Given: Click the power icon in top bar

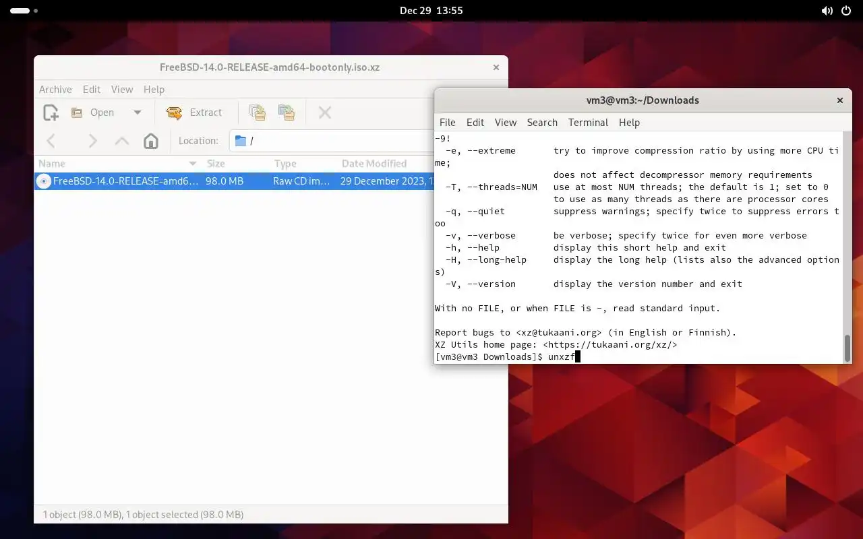Looking at the screenshot, I should click(x=847, y=11).
